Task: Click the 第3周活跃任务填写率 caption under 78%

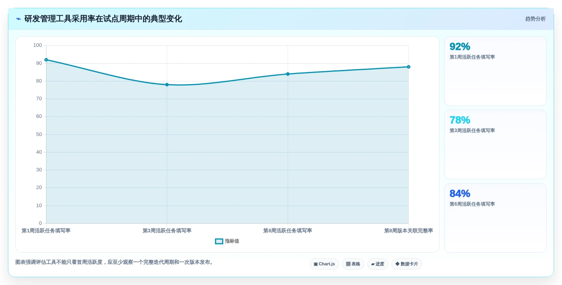Action: click(x=472, y=131)
